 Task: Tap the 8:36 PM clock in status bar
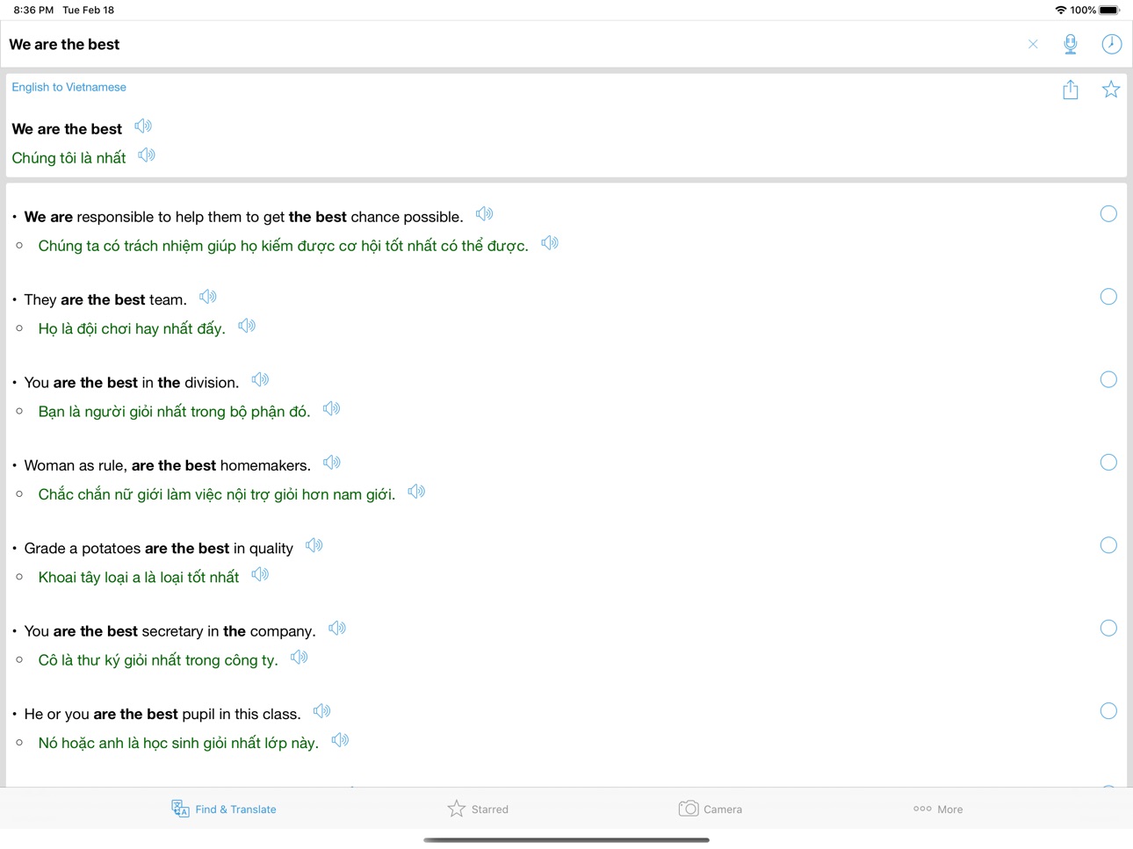[33, 10]
